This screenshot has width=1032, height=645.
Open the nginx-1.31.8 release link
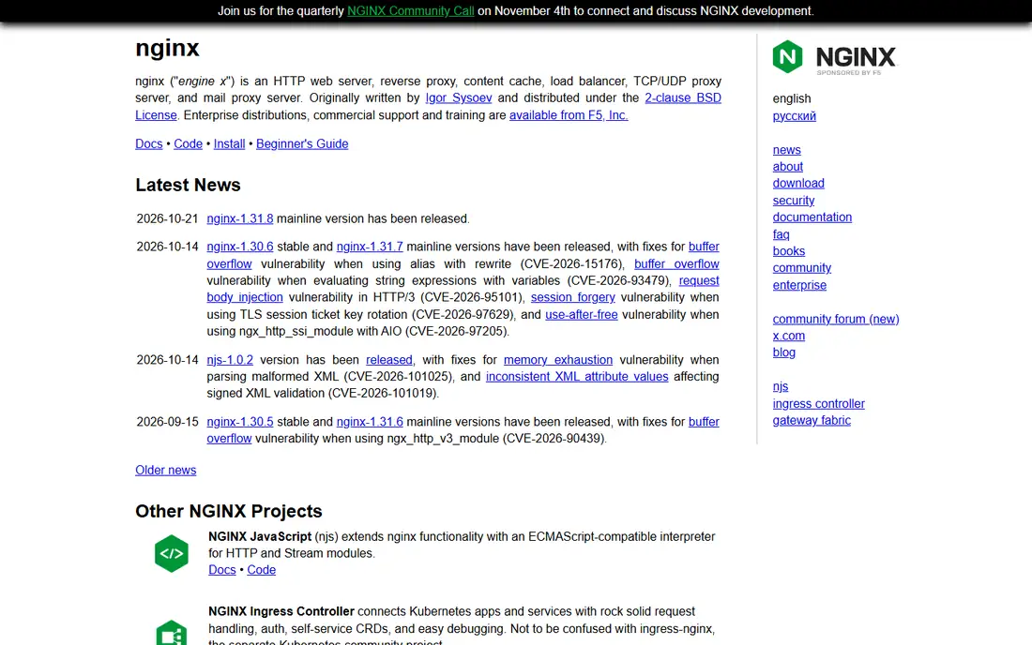[239, 219]
